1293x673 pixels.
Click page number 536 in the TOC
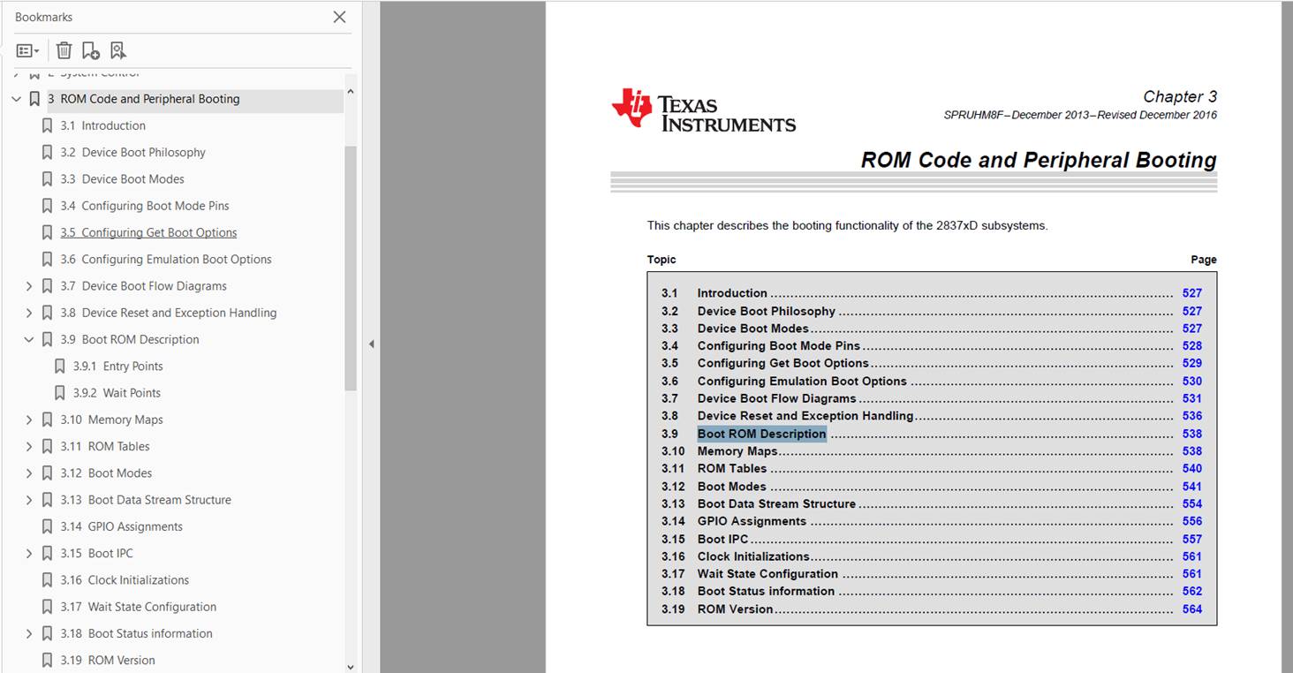tap(1191, 416)
